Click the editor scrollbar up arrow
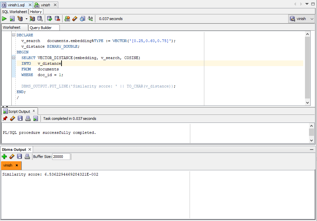 (307, 34)
